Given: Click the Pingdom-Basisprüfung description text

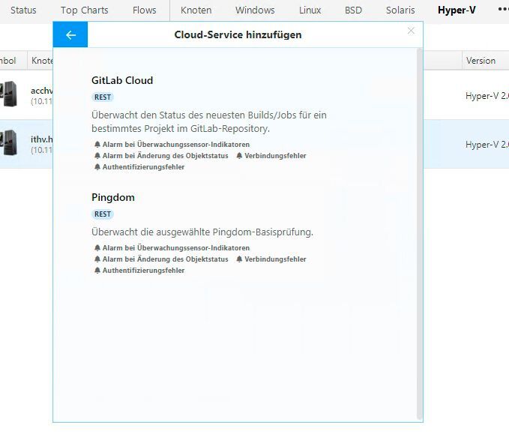Looking at the screenshot, I should tap(202, 232).
